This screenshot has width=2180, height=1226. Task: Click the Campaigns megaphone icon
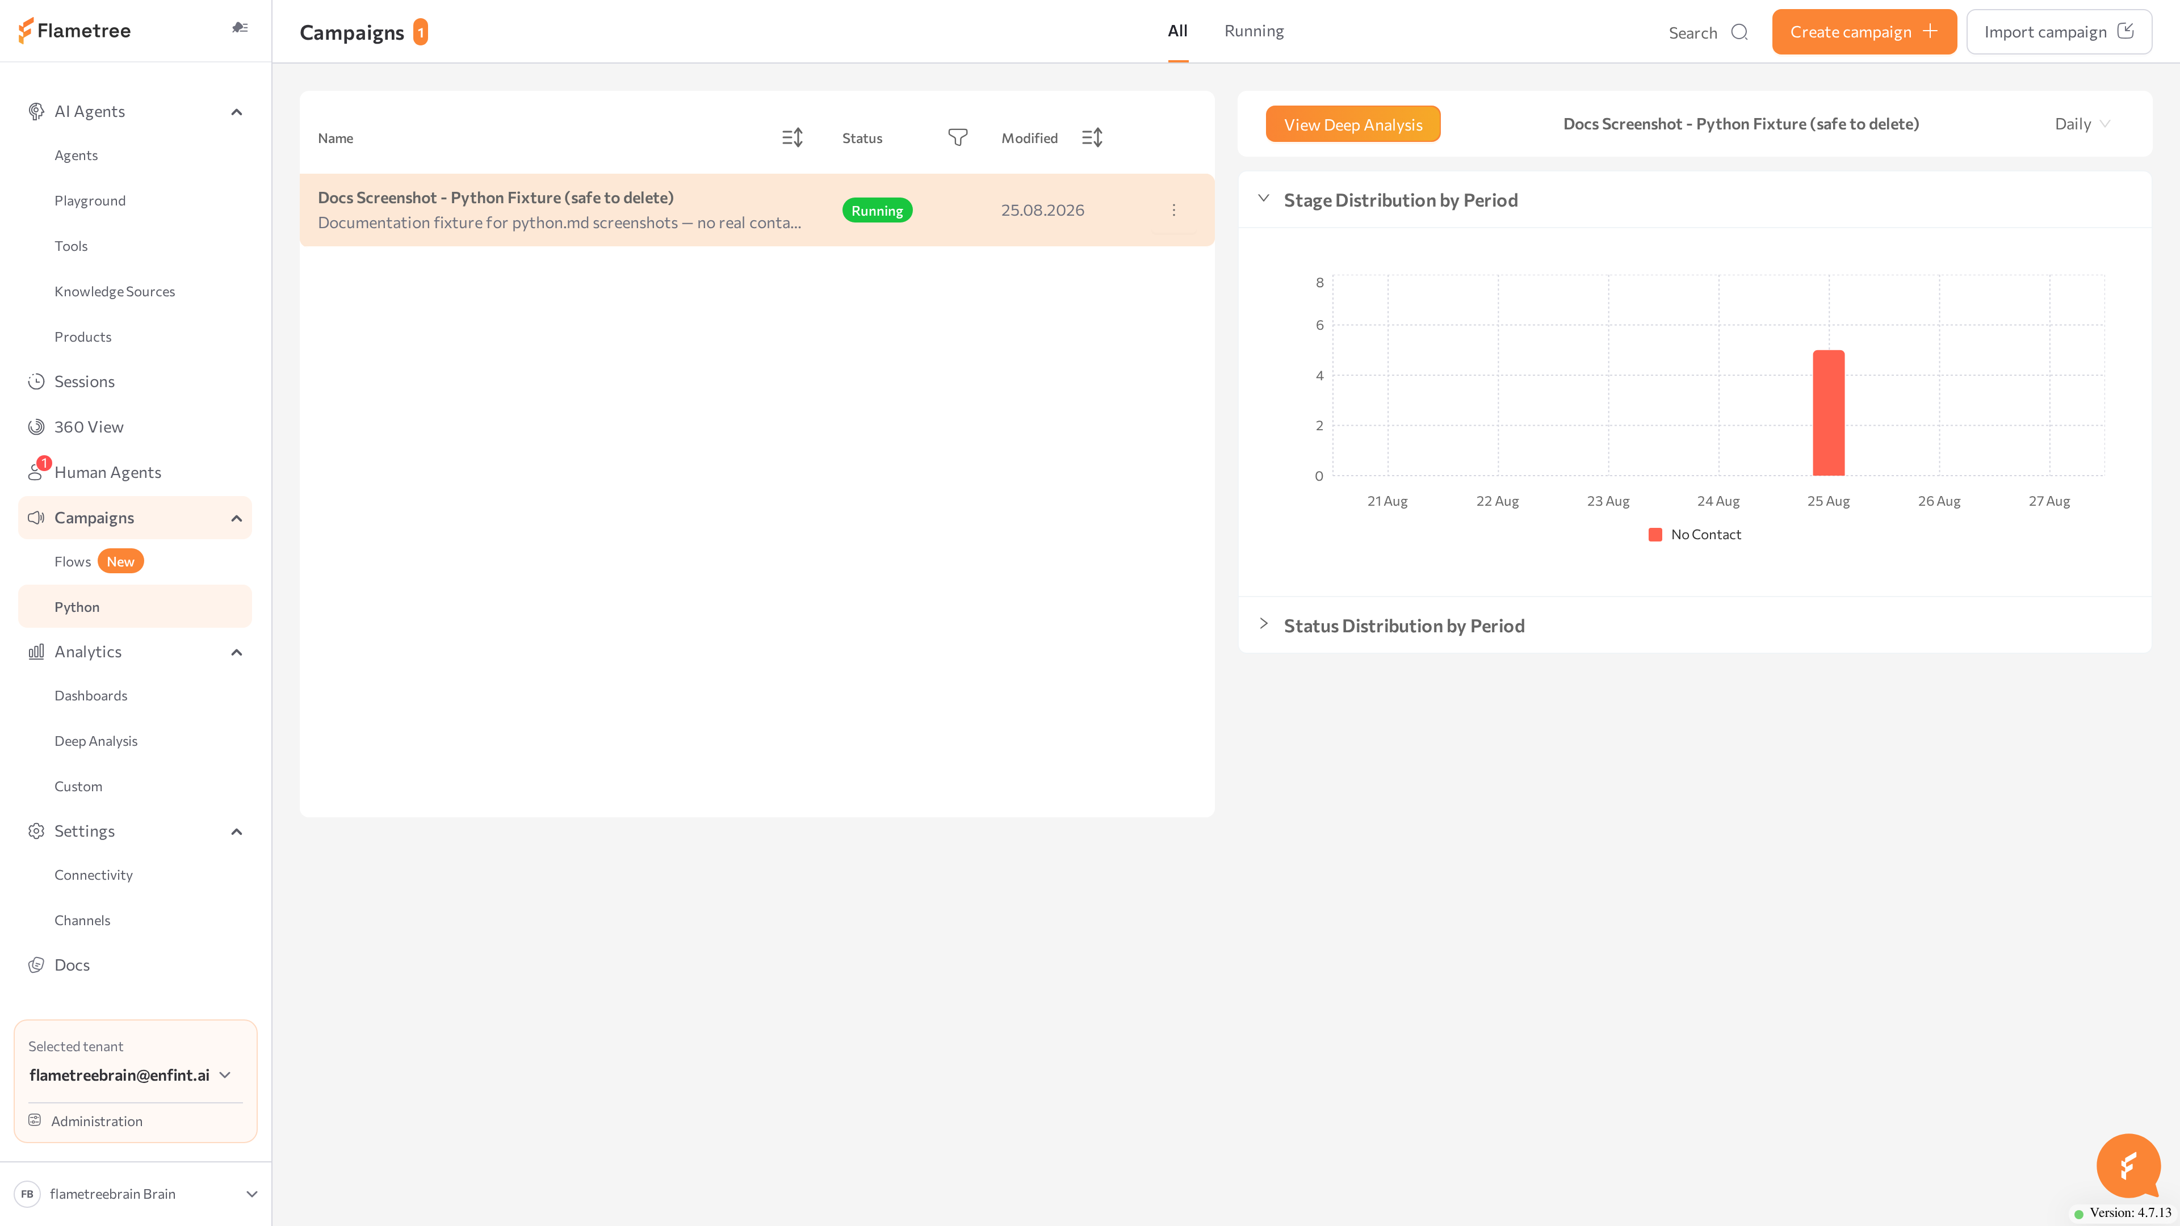(x=36, y=518)
